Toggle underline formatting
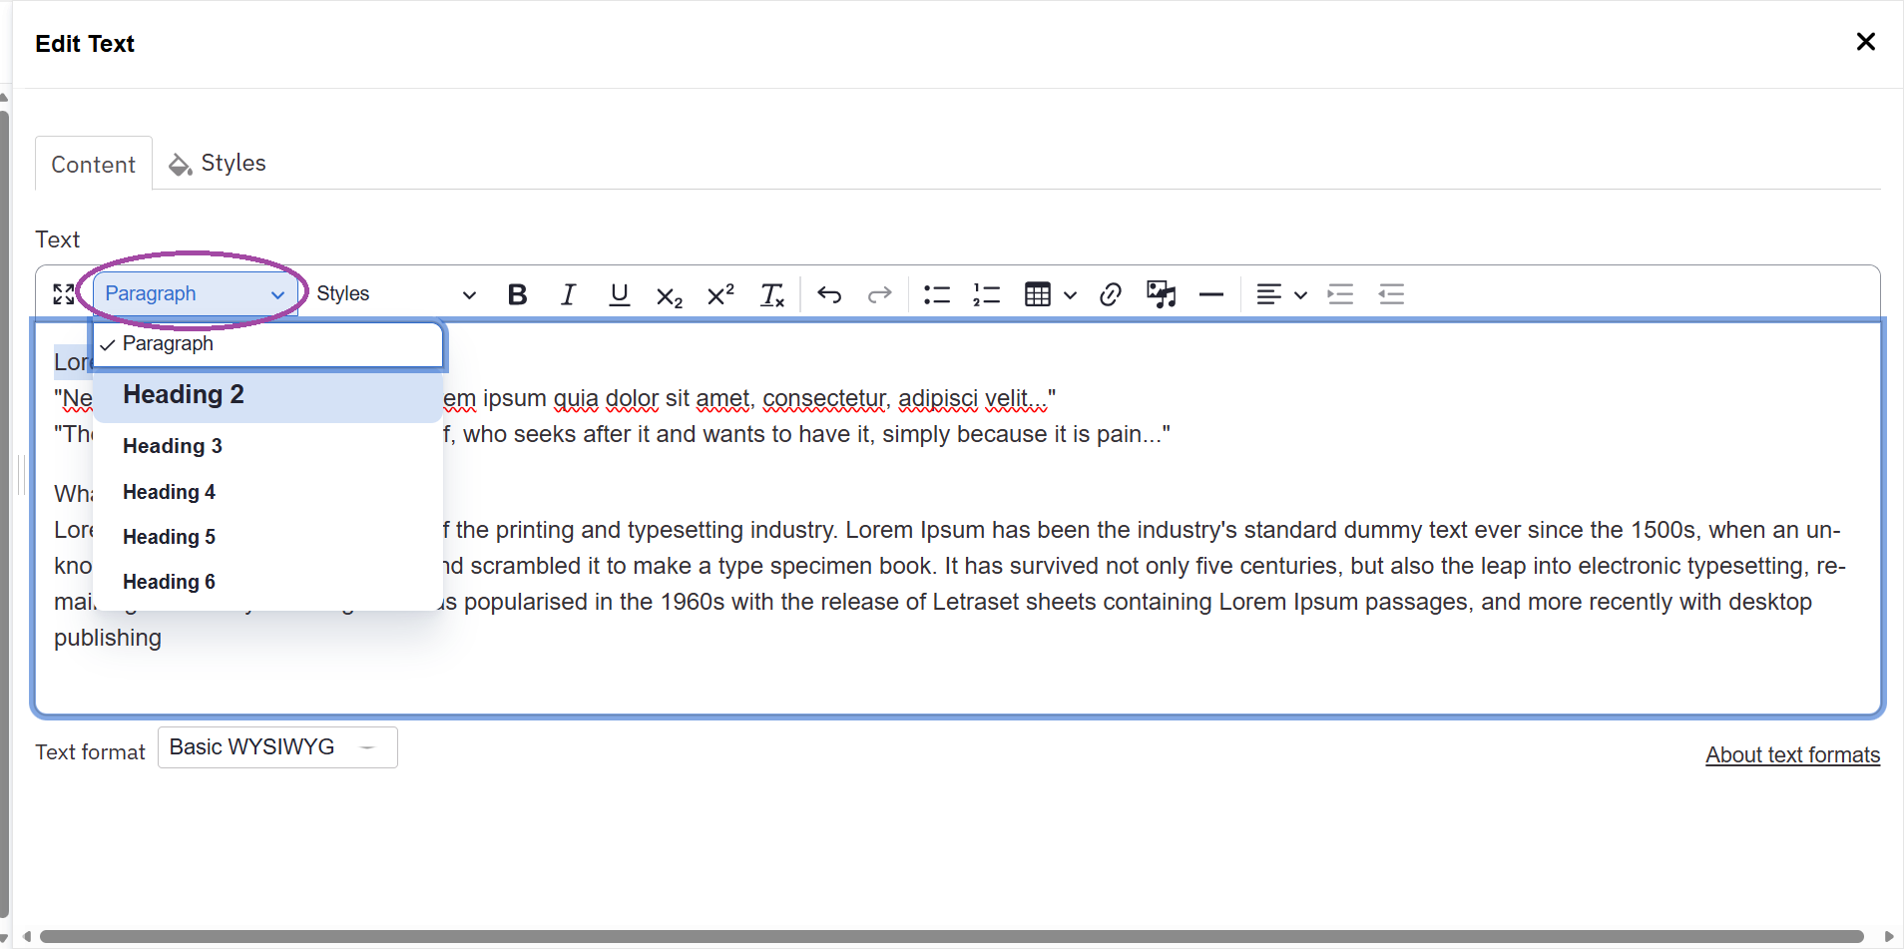The width and height of the screenshot is (1904, 949). [x=619, y=294]
